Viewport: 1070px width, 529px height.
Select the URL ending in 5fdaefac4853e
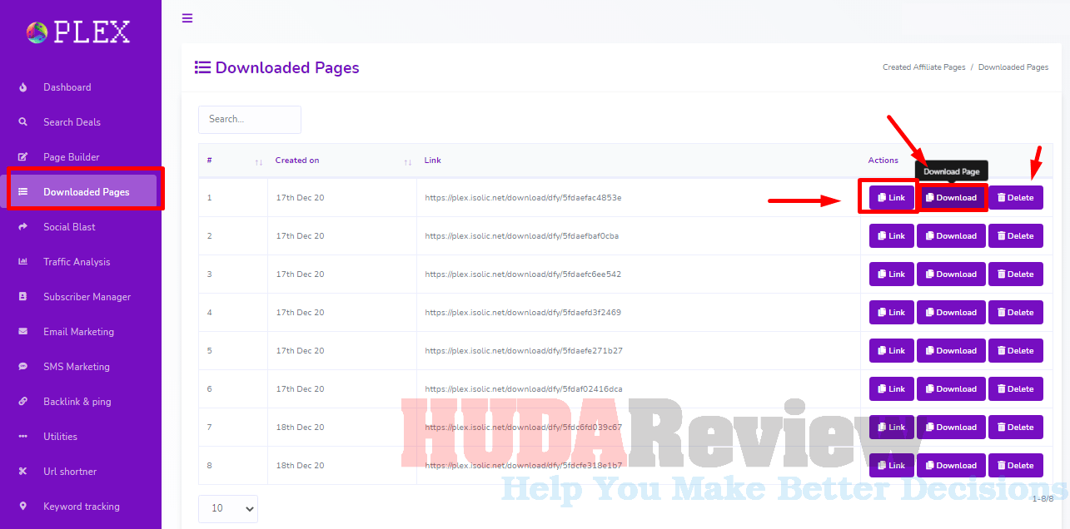[x=523, y=198]
